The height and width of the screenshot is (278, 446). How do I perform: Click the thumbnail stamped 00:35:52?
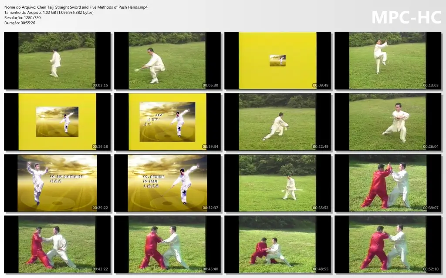pyautogui.click(x=277, y=183)
